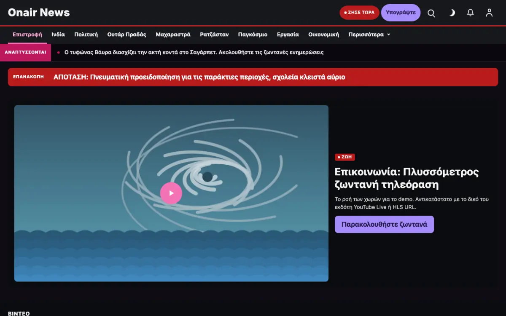Open the Παγκόσμιο menu item

[x=253, y=35]
